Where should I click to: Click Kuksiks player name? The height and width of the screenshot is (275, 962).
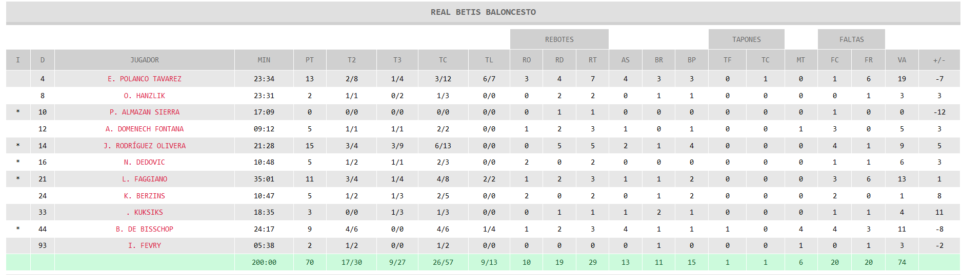[145, 212]
